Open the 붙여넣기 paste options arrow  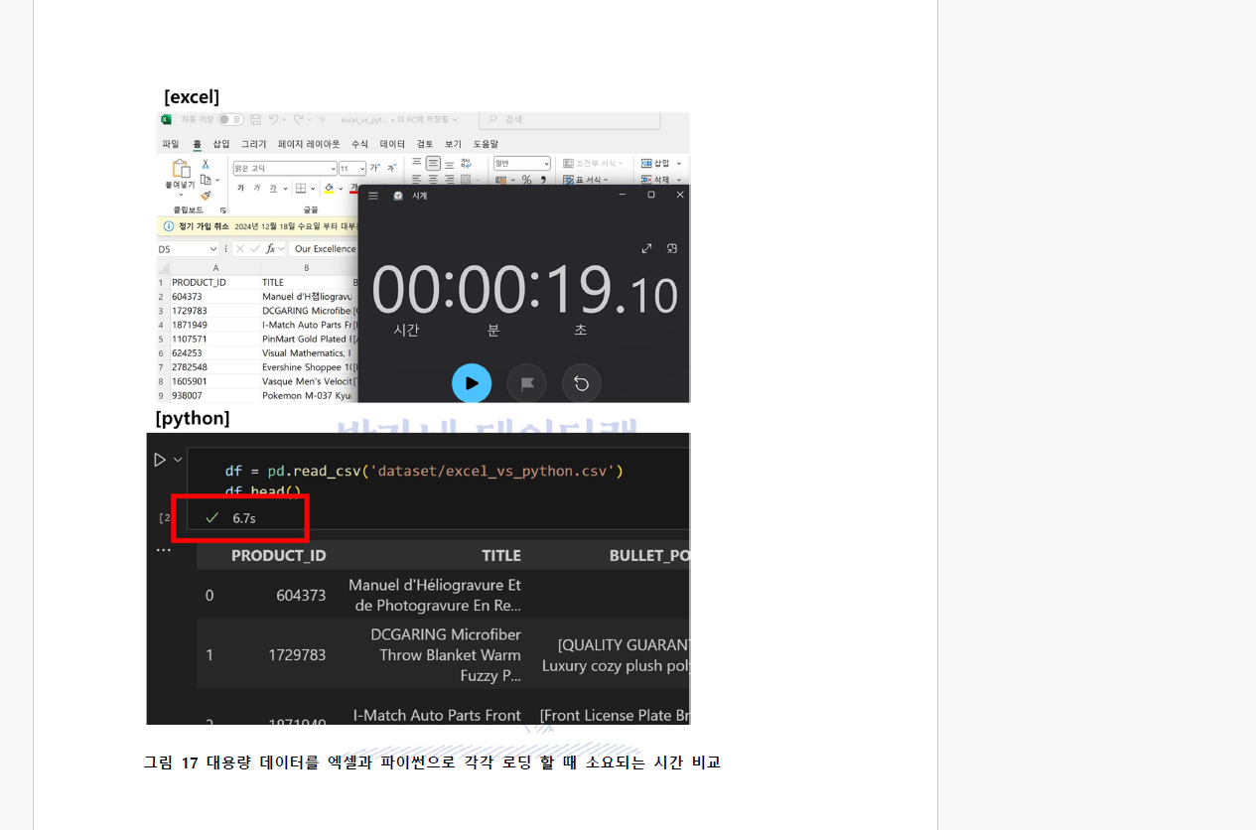click(181, 195)
